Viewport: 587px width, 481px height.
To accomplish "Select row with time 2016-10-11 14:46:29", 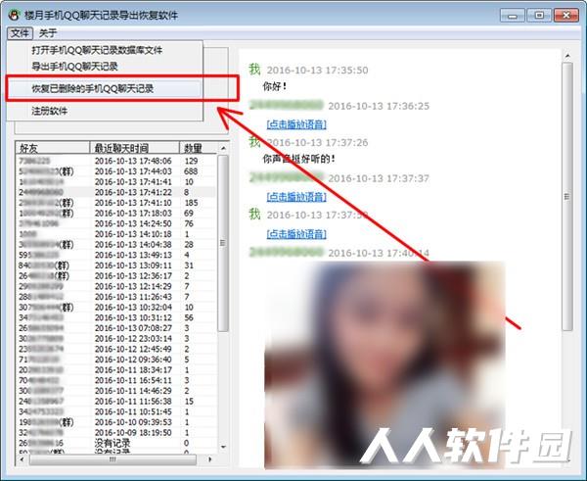I will [115, 391].
